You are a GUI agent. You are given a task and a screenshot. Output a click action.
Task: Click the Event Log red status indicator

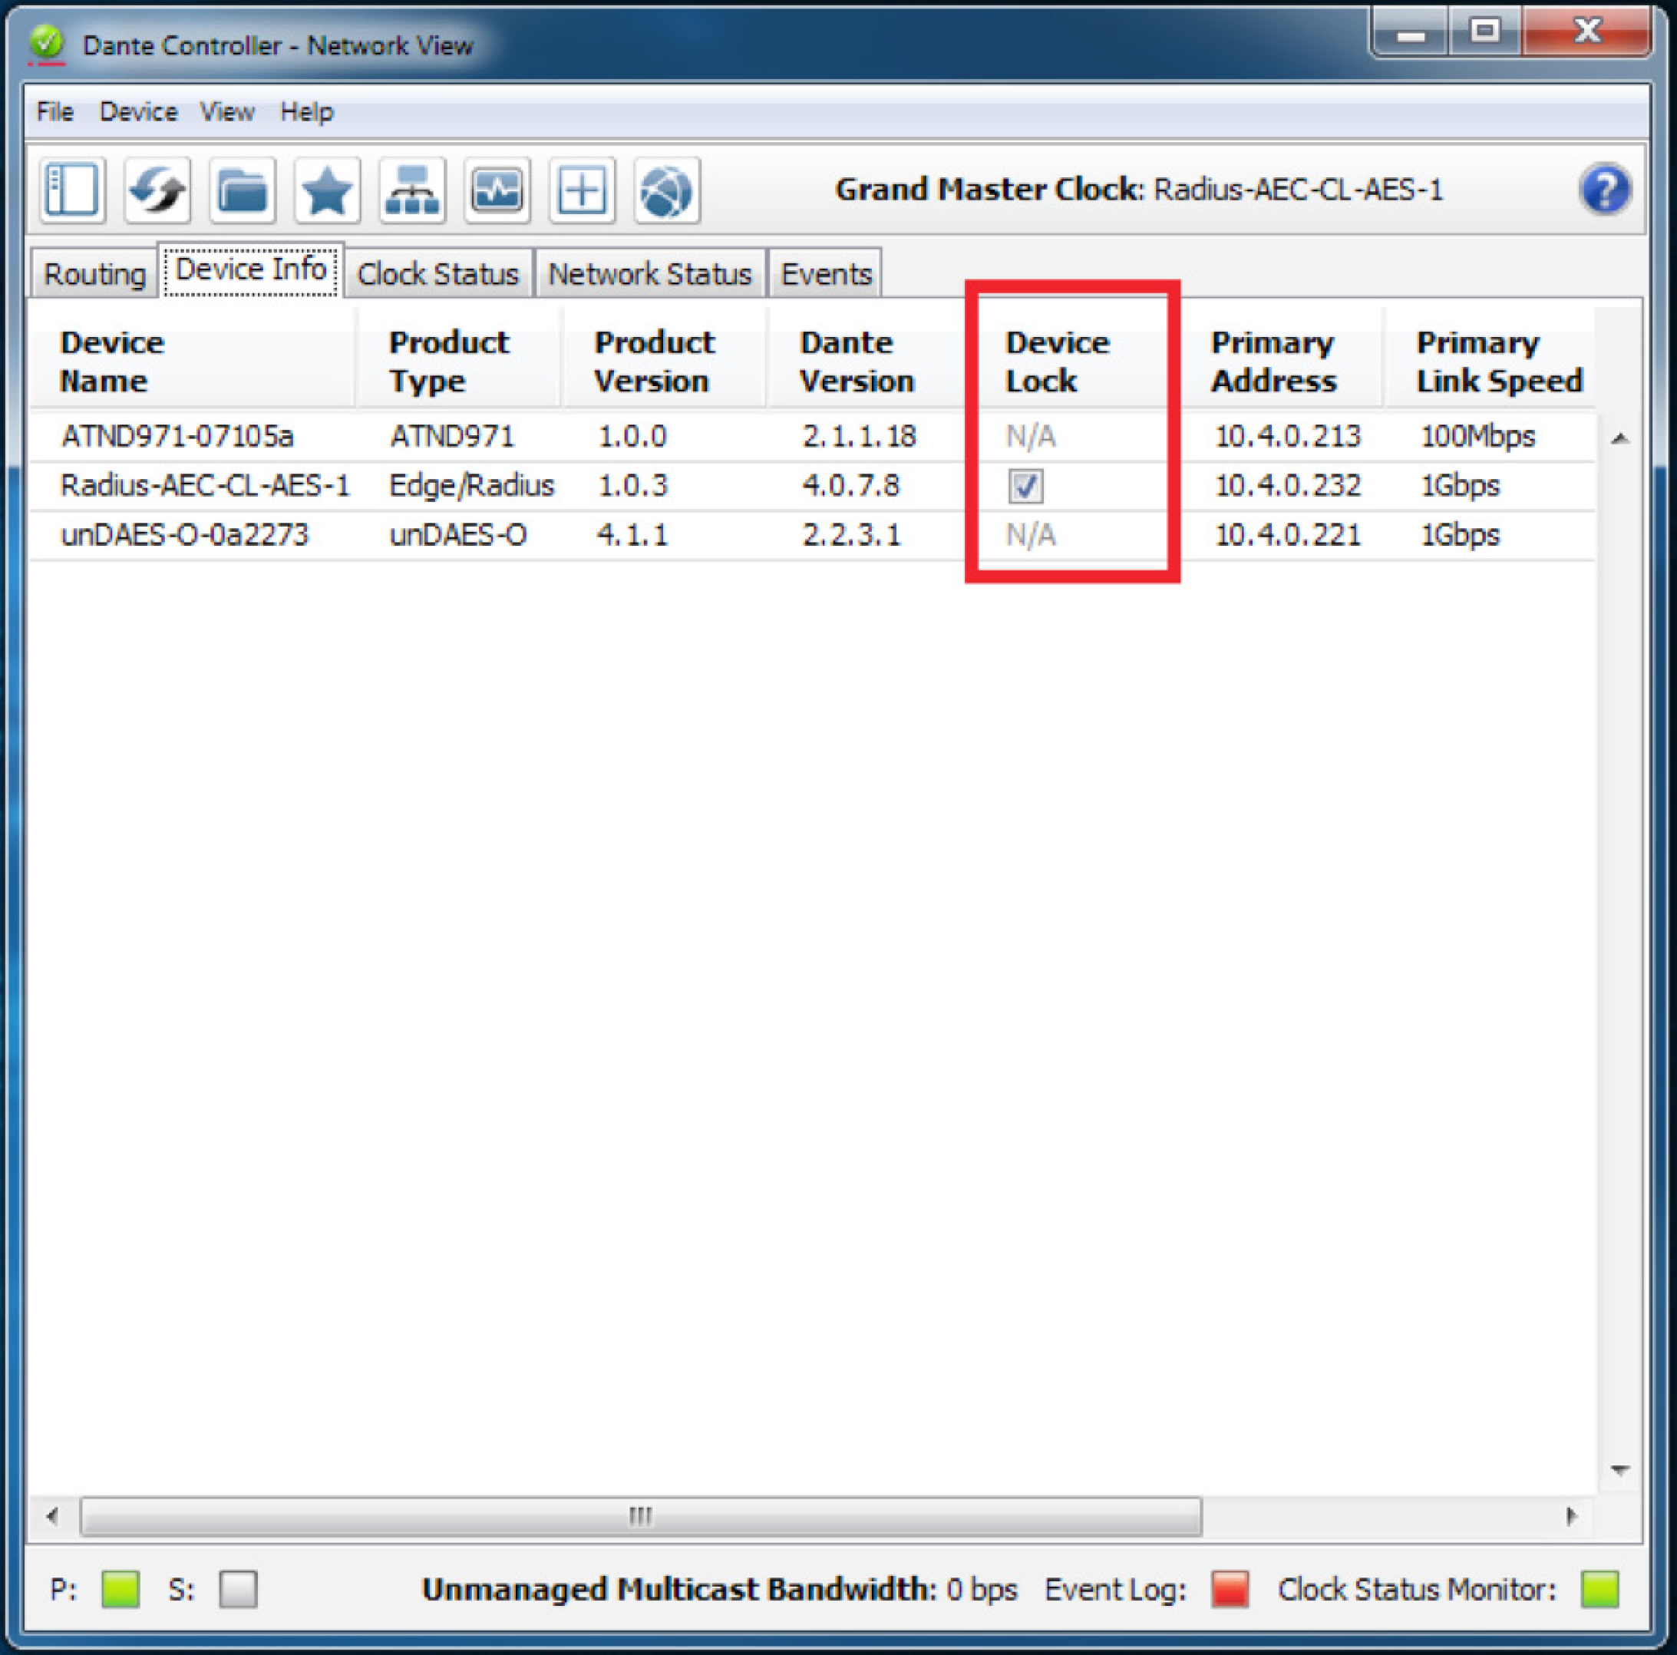pyautogui.click(x=1229, y=1589)
